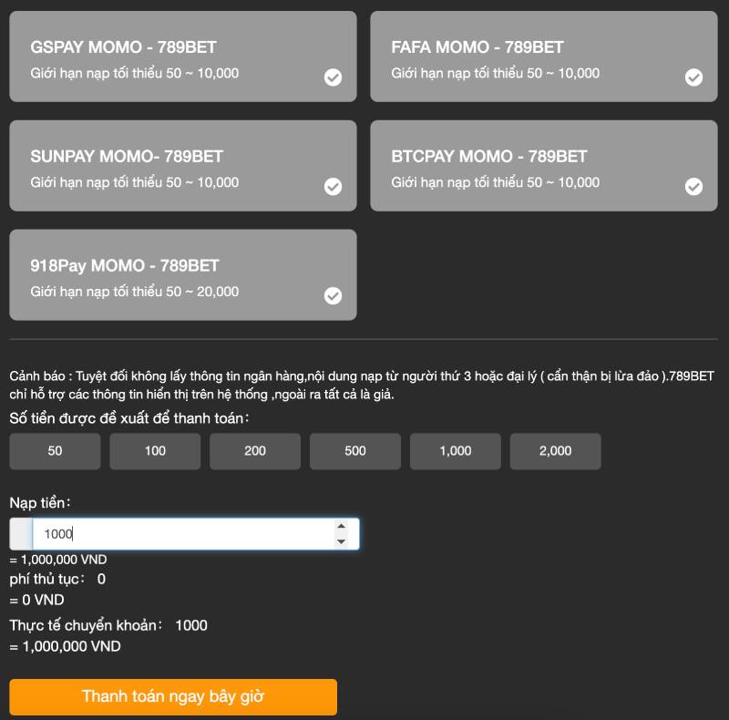729x720 pixels.
Task: Choose the 200 suggested payment amount
Action: pos(254,451)
